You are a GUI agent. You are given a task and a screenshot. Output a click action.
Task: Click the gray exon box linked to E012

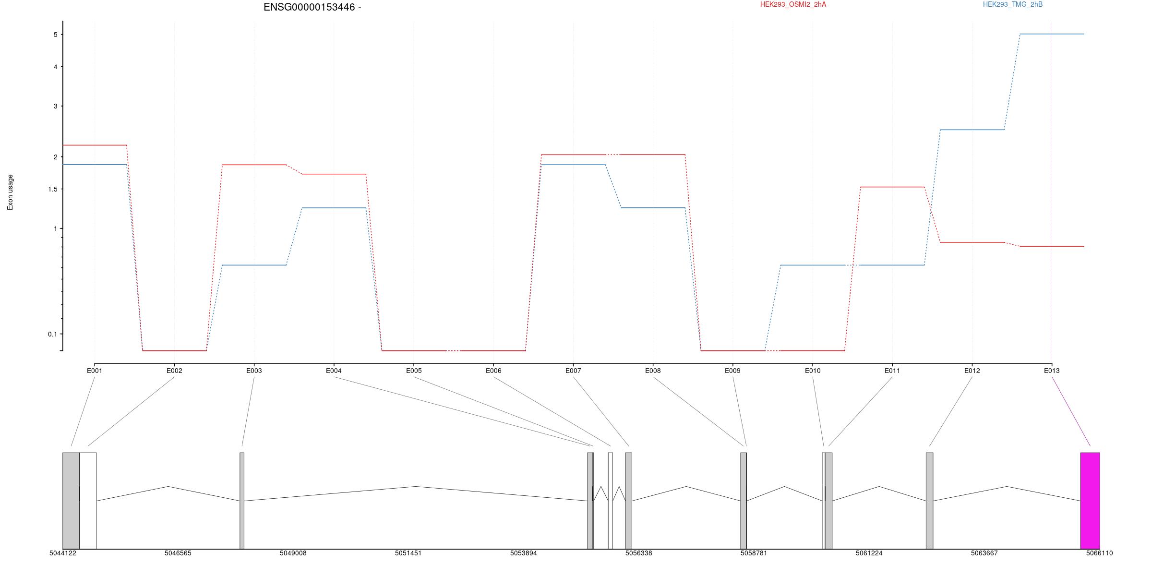[930, 501]
